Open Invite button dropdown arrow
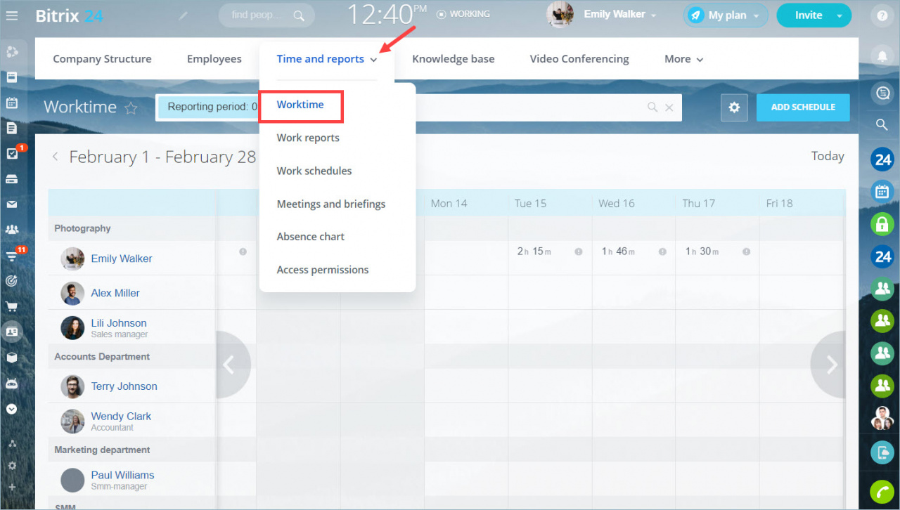The height and width of the screenshot is (510, 900). pos(839,15)
